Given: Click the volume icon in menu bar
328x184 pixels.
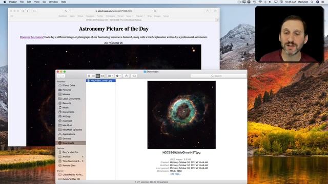Looking at the screenshot, I should 270,2.
